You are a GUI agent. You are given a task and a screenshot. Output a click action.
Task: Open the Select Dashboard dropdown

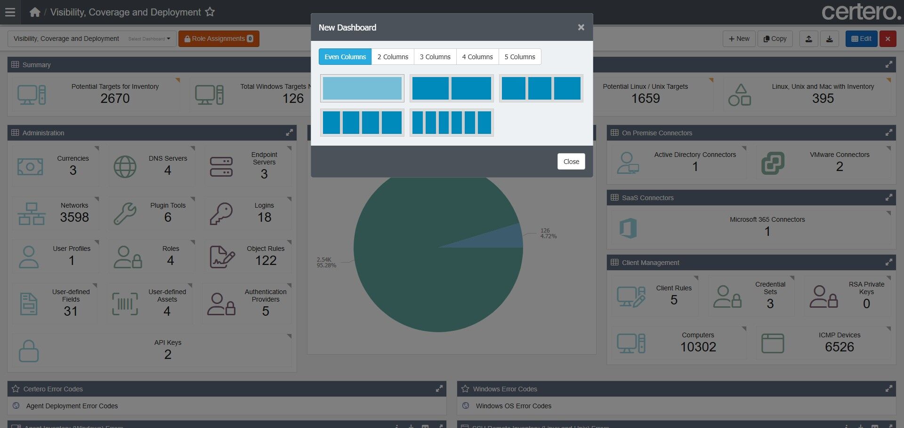(92, 39)
